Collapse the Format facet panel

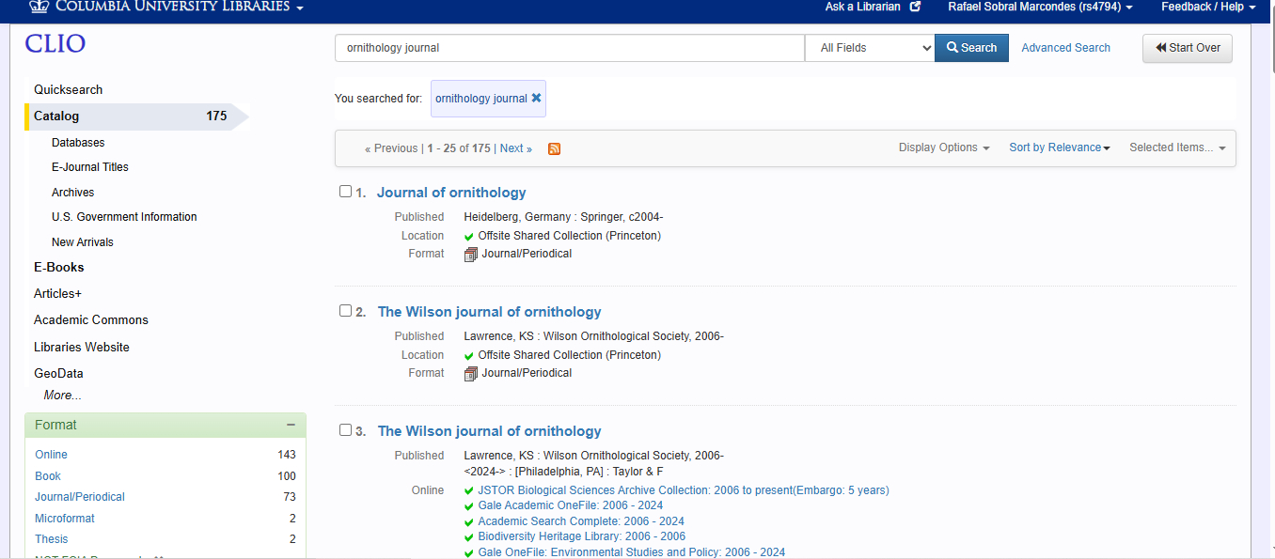[x=291, y=425]
